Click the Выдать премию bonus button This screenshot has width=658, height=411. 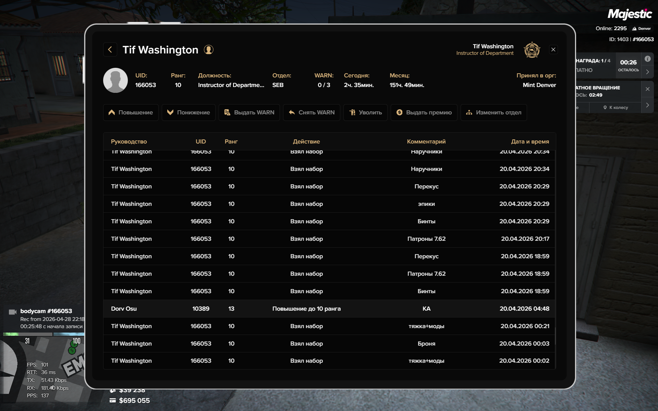pos(424,112)
